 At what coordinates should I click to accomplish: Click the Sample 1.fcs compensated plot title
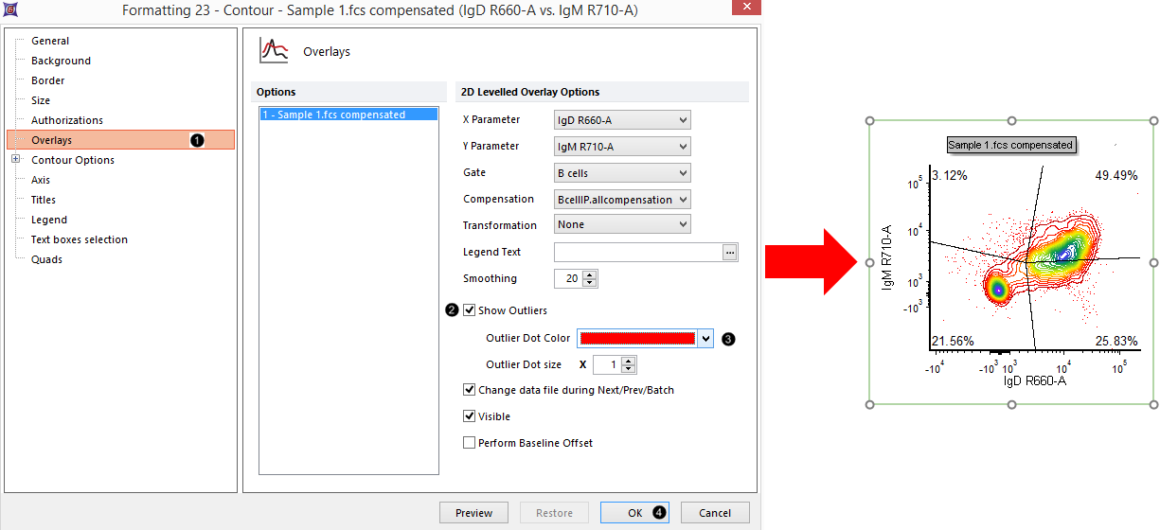pyautogui.click(x=1010, y=145)
